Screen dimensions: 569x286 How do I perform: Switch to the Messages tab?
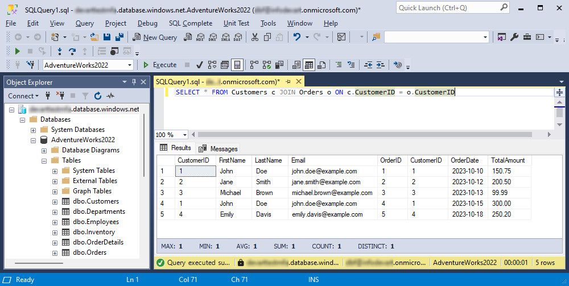click(219, 148)
